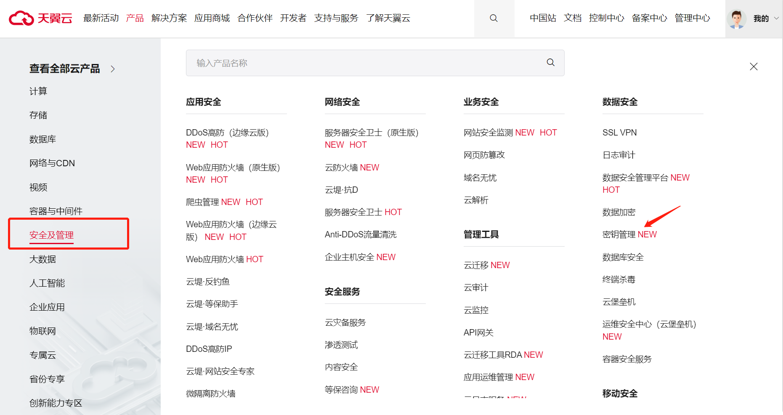Viewport: 783px width, 415px height.
Task: Open 云解析 product link
Action: pos(476,200)
